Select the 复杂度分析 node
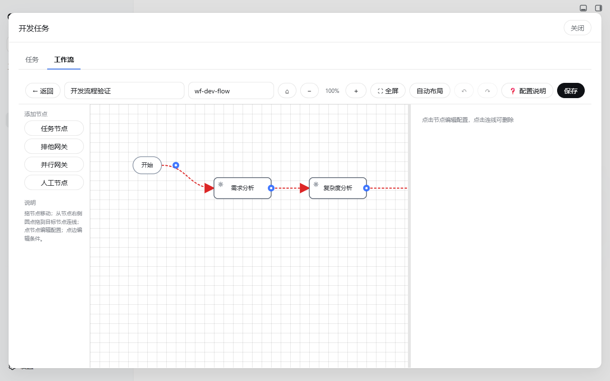Image resolution: width=610 pixels, height=381 pixels. (x=338, y=188)
